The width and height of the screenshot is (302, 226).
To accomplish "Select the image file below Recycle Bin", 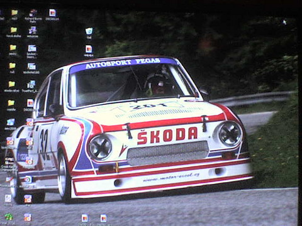I will tap(89, 50).
